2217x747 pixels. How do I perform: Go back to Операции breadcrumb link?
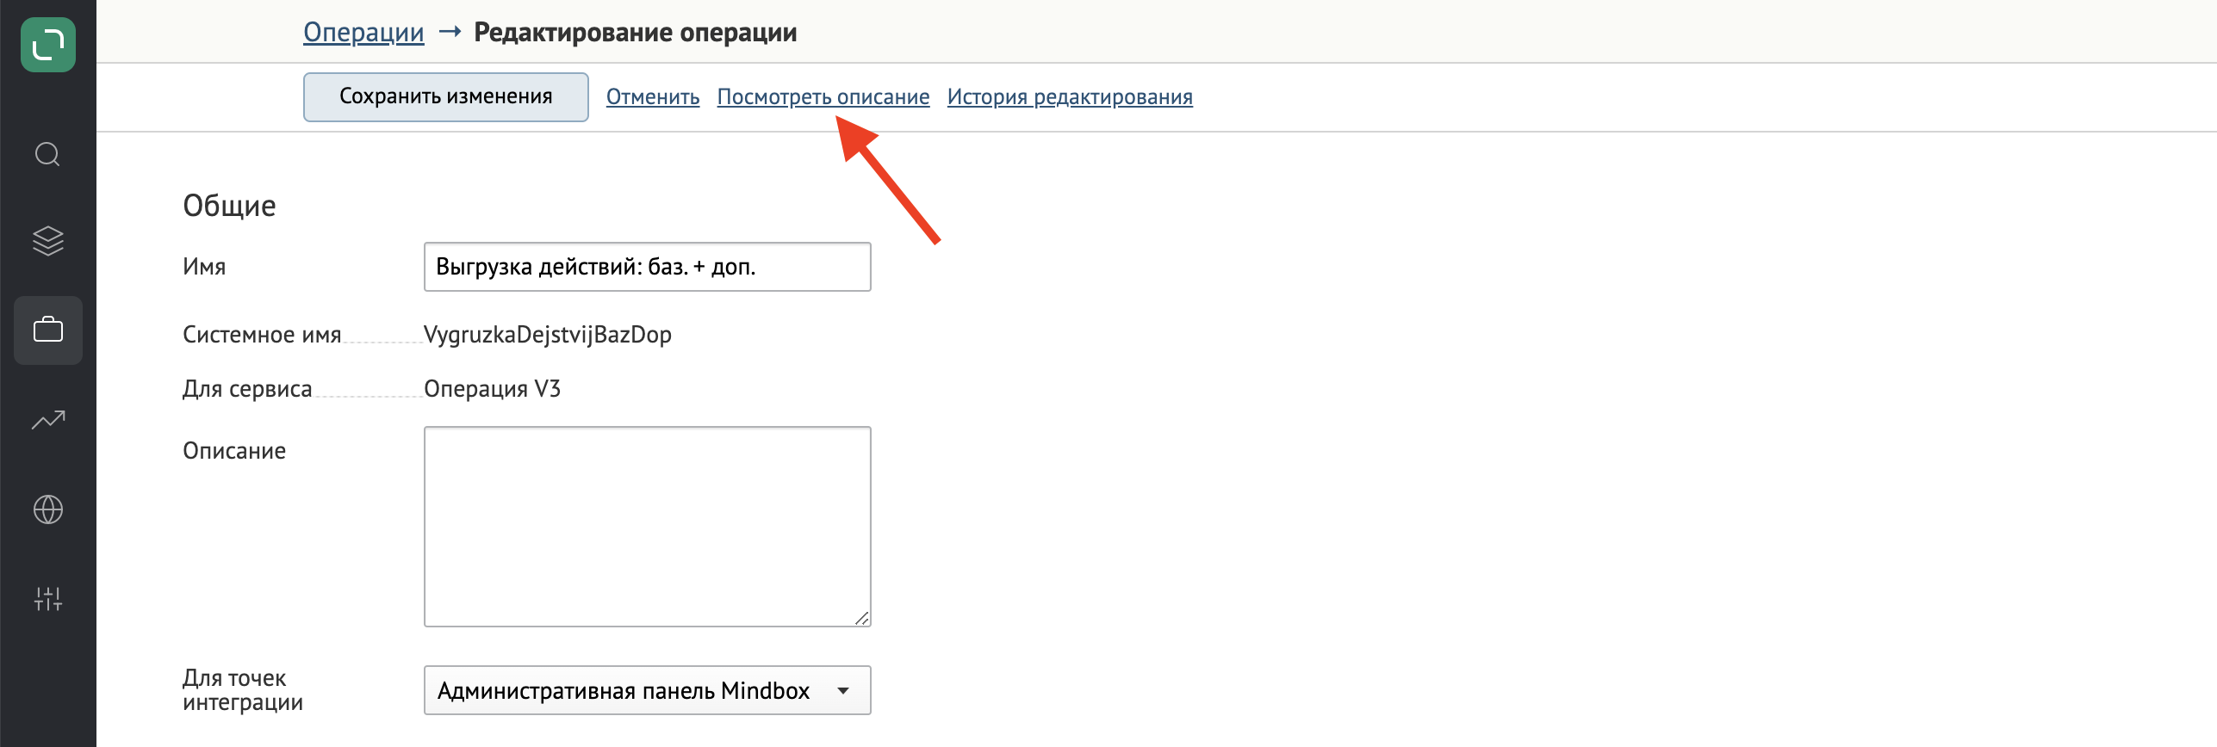point(363,32)
